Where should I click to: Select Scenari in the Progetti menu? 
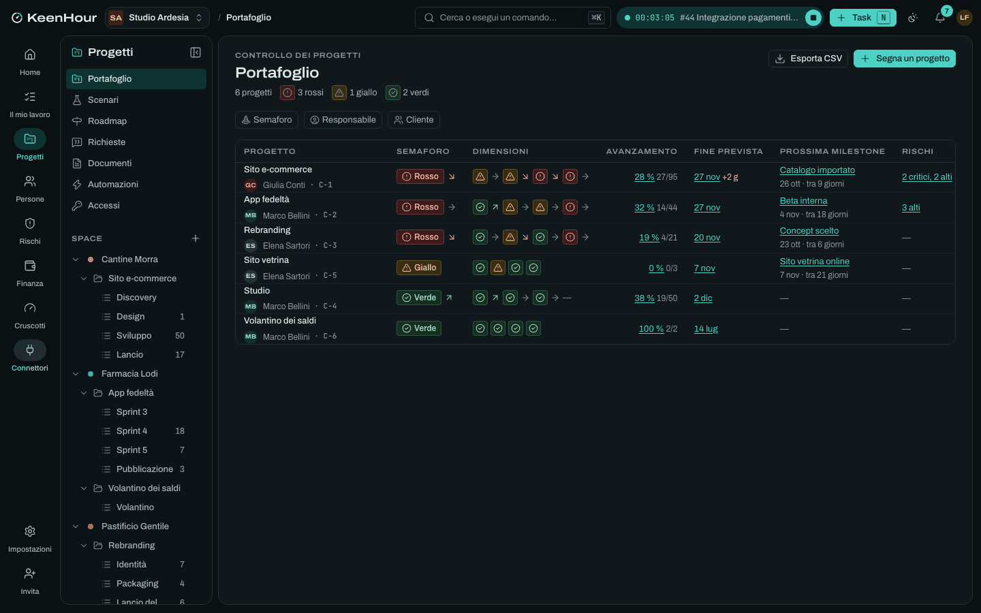tap(136, 100)
